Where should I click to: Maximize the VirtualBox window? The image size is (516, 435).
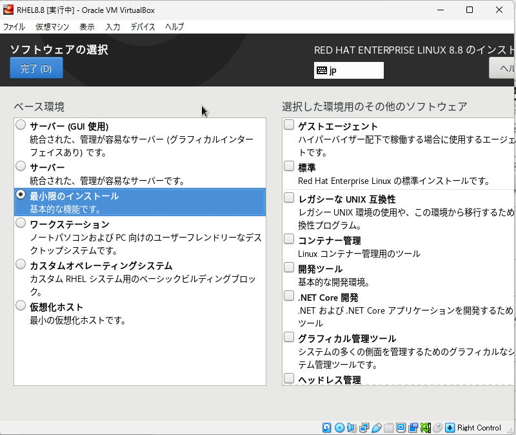coord(470,10)
